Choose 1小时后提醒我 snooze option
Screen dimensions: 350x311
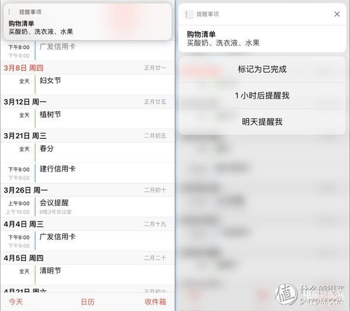262,96
